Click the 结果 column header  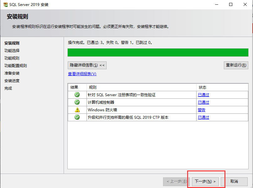[x=77, y=87]
